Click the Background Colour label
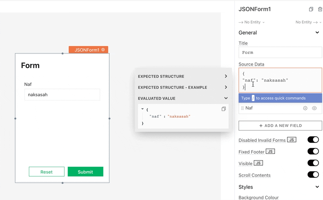The height and width of the screenshot is (200, 323). click(258, 198)
